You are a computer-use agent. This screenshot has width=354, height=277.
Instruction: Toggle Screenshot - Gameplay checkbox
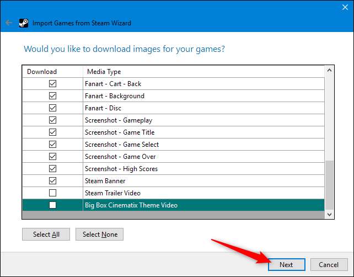pos(52,120)
